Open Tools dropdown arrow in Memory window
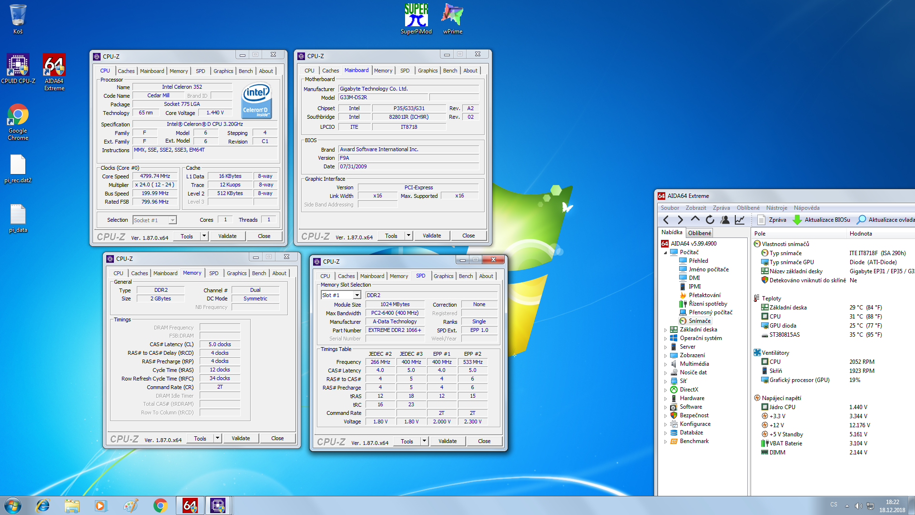The width and height of the screenshot is (915, 515). 217,438
